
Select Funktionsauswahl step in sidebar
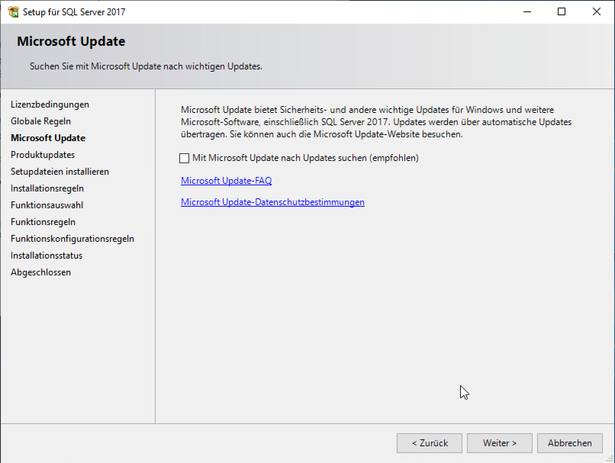[47, 205]
